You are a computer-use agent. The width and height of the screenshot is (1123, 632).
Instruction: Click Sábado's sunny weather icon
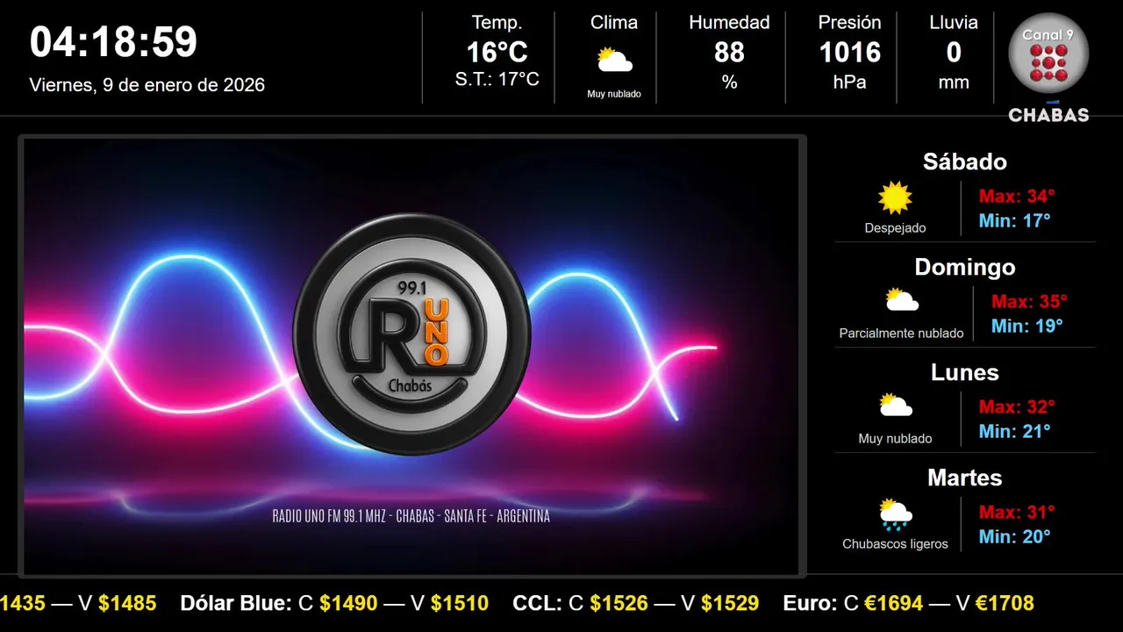(895, 198)
